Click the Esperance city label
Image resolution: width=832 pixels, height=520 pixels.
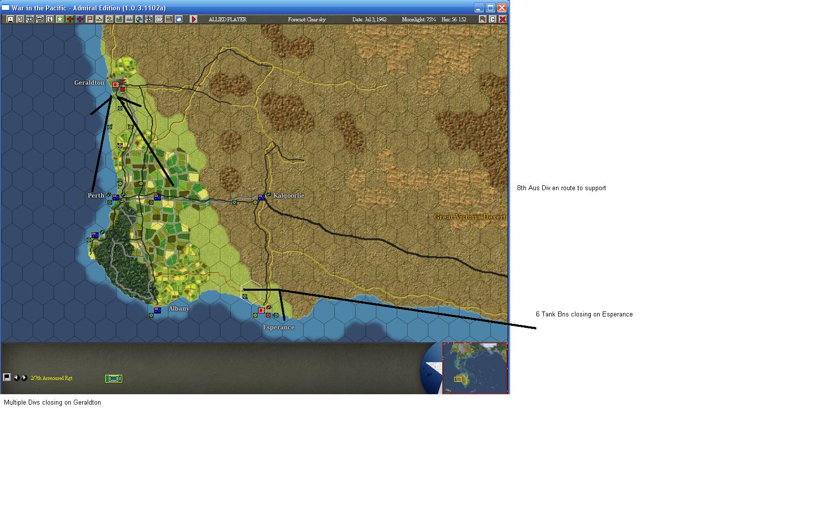(279, 327)
